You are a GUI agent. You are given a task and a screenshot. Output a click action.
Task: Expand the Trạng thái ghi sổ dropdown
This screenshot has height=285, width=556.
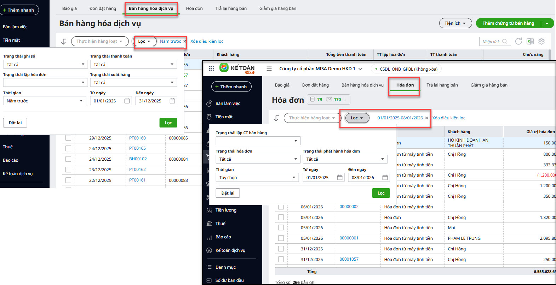tap(45, 64)
